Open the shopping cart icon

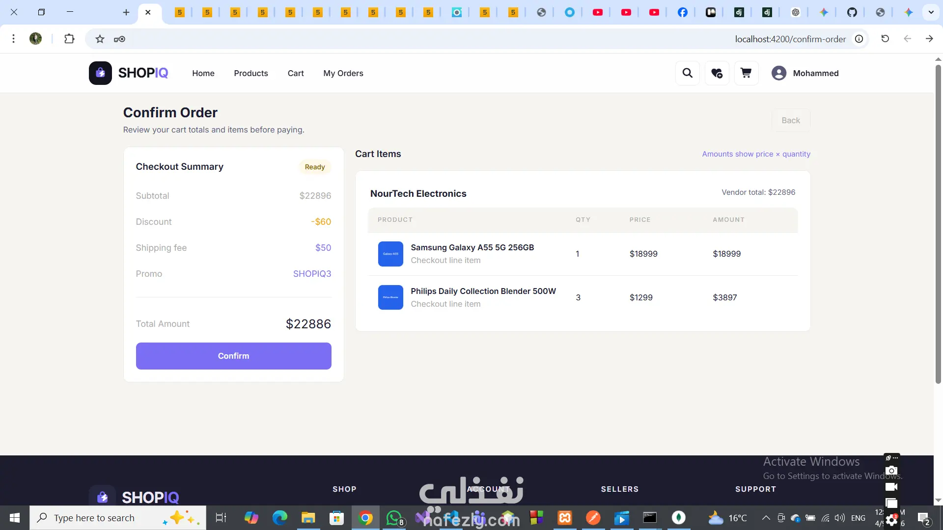(x=746, y=73)
